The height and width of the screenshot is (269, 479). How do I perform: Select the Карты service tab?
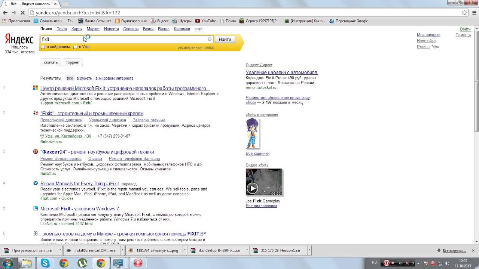(77, 29)
